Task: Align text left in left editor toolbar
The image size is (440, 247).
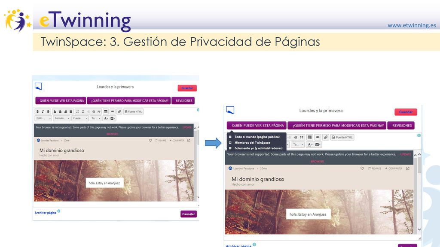Action: [x=55, y=111]
